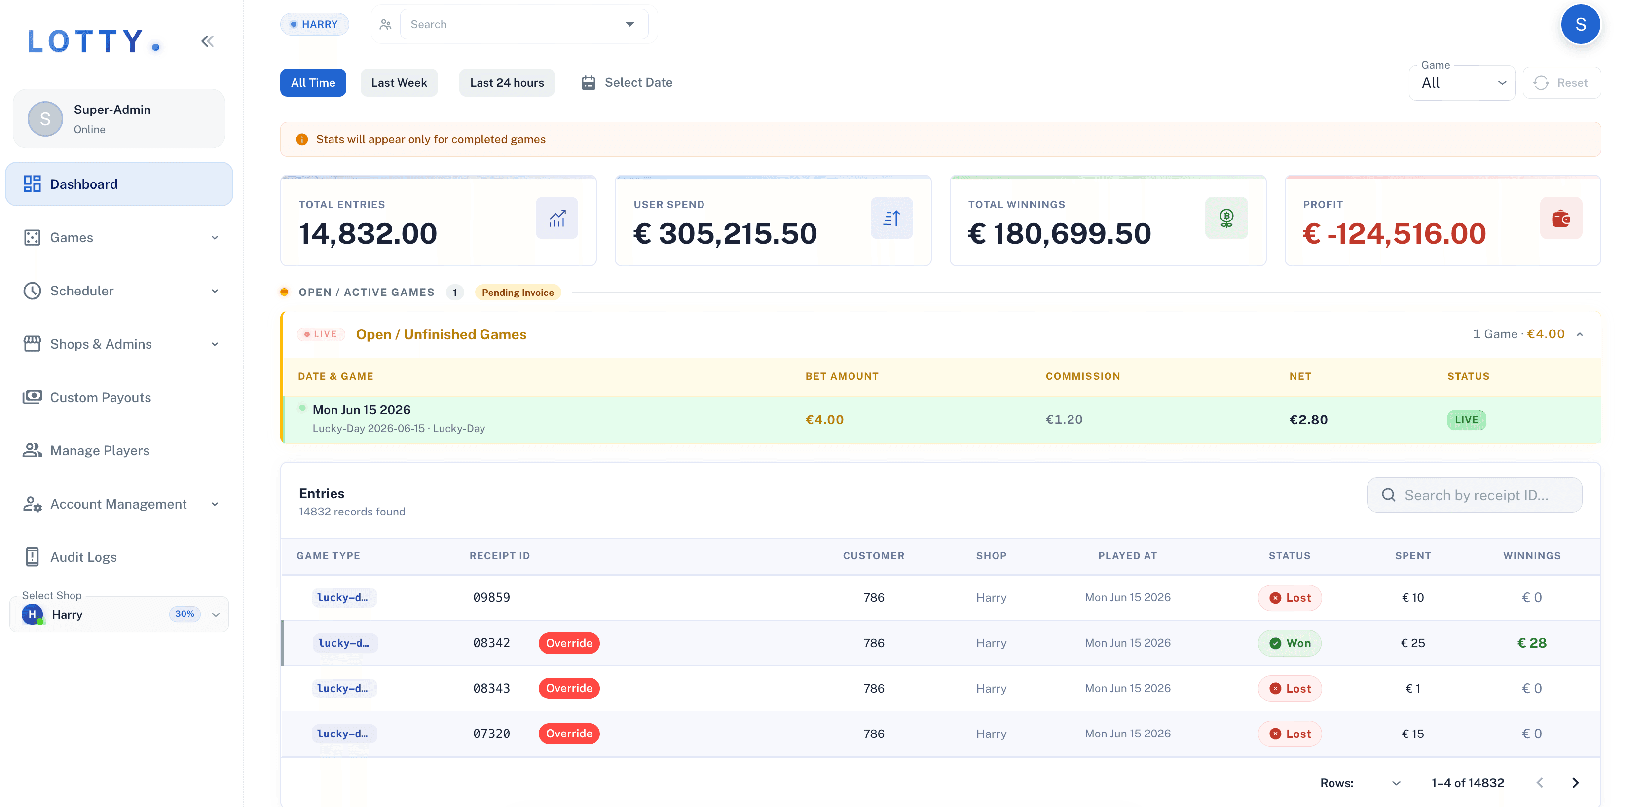Select the Last Week filter
The height and width of the screenshot is (807, 1627).
tap(399, 83)
